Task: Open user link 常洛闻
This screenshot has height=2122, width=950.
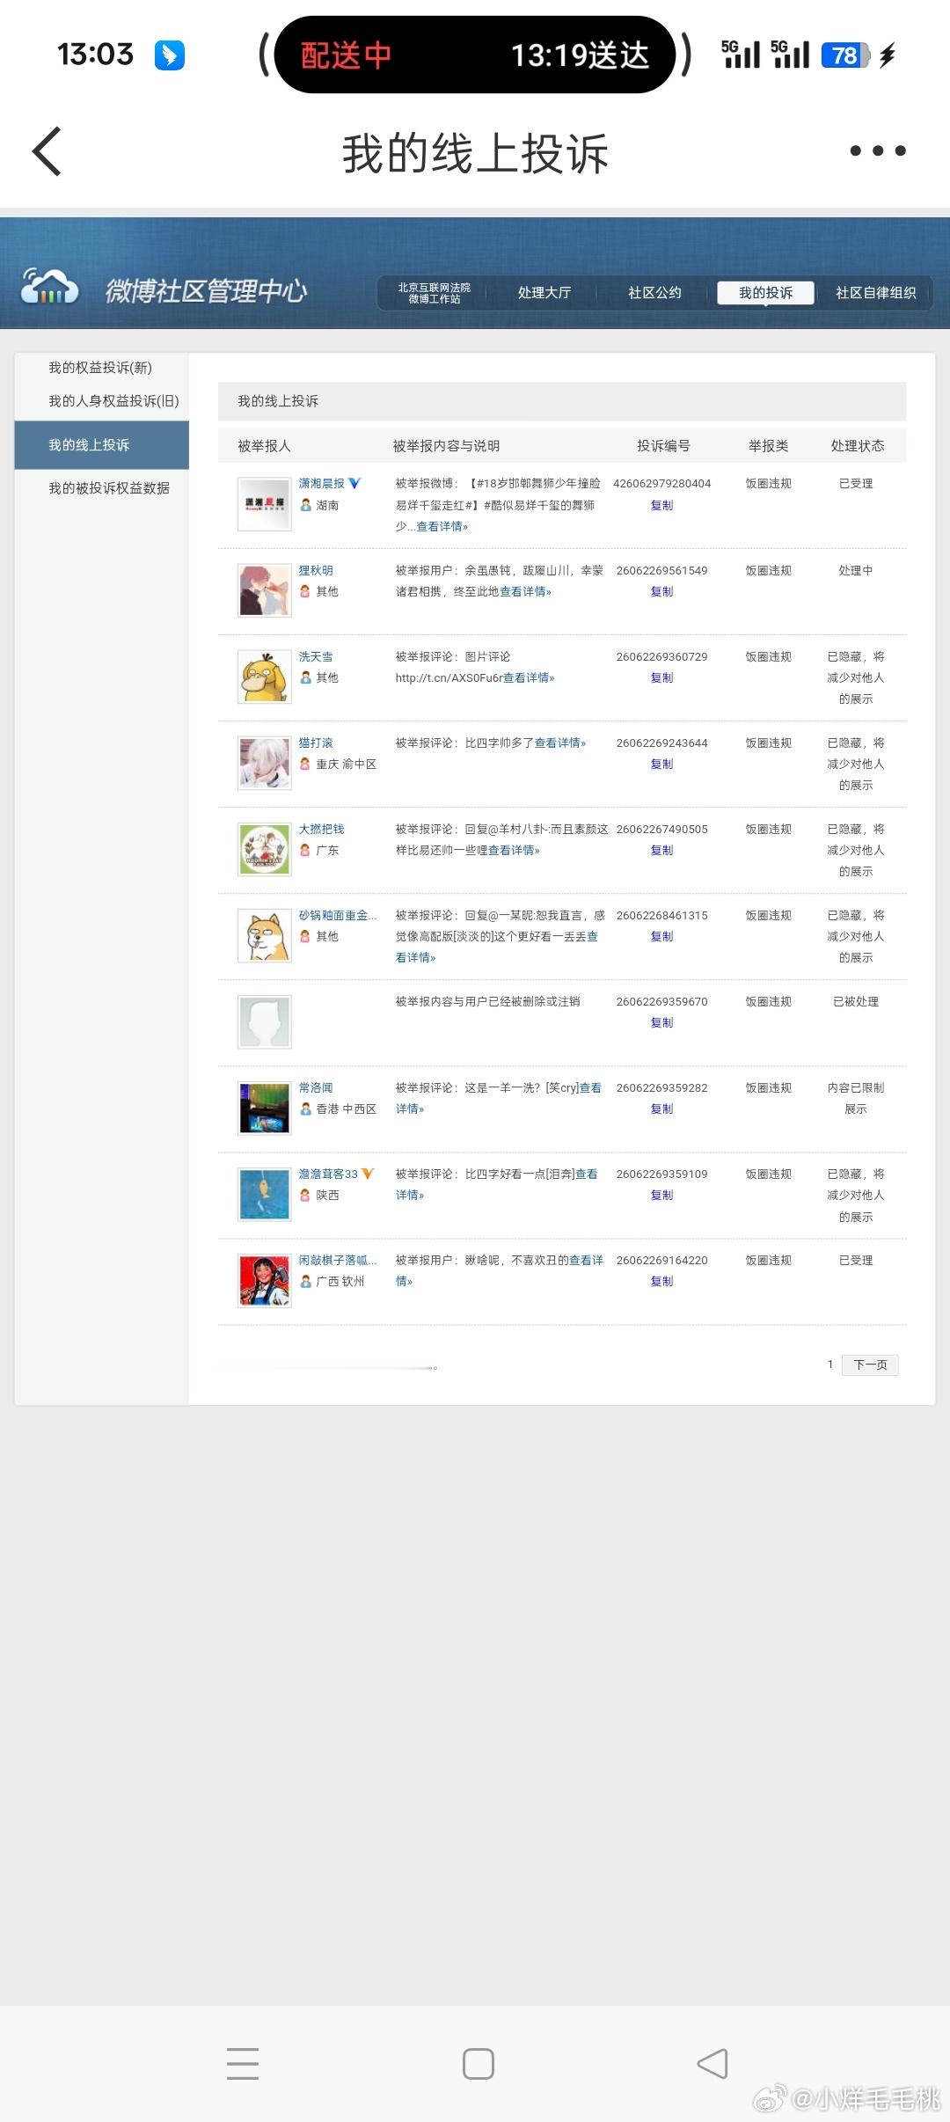Action: pos(316,1087)
